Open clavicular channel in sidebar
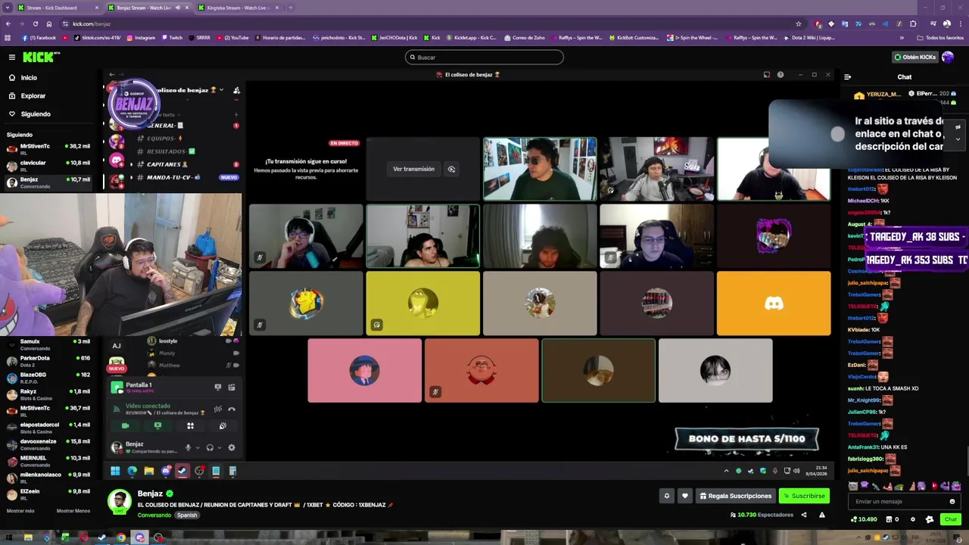Screen dimensions: 969x545 (49, 166)
